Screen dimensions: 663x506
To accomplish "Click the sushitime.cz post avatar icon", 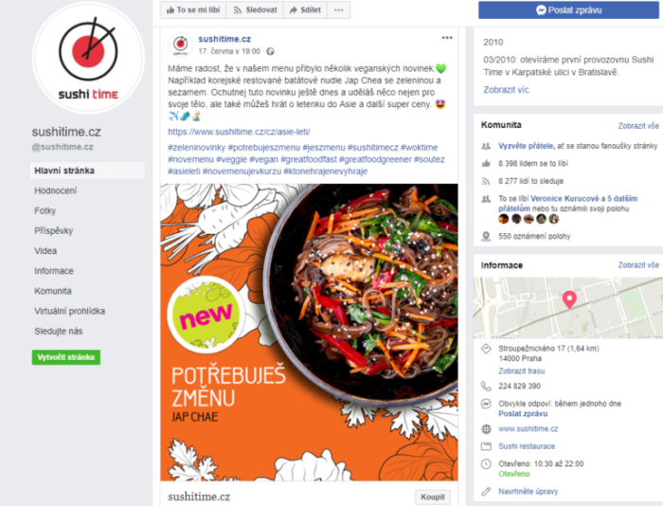I will coord(181,44).
